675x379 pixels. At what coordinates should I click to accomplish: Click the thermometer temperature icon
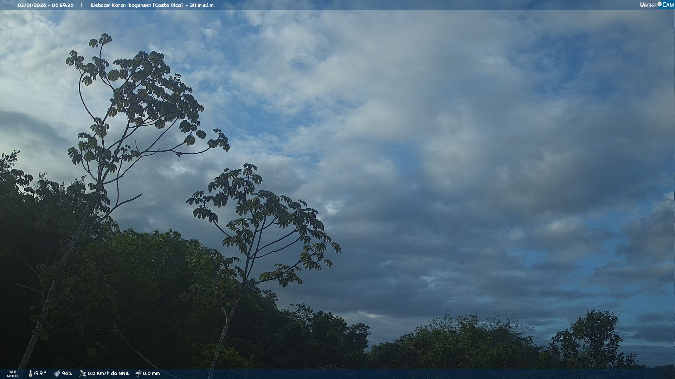(x=30, y=373)
